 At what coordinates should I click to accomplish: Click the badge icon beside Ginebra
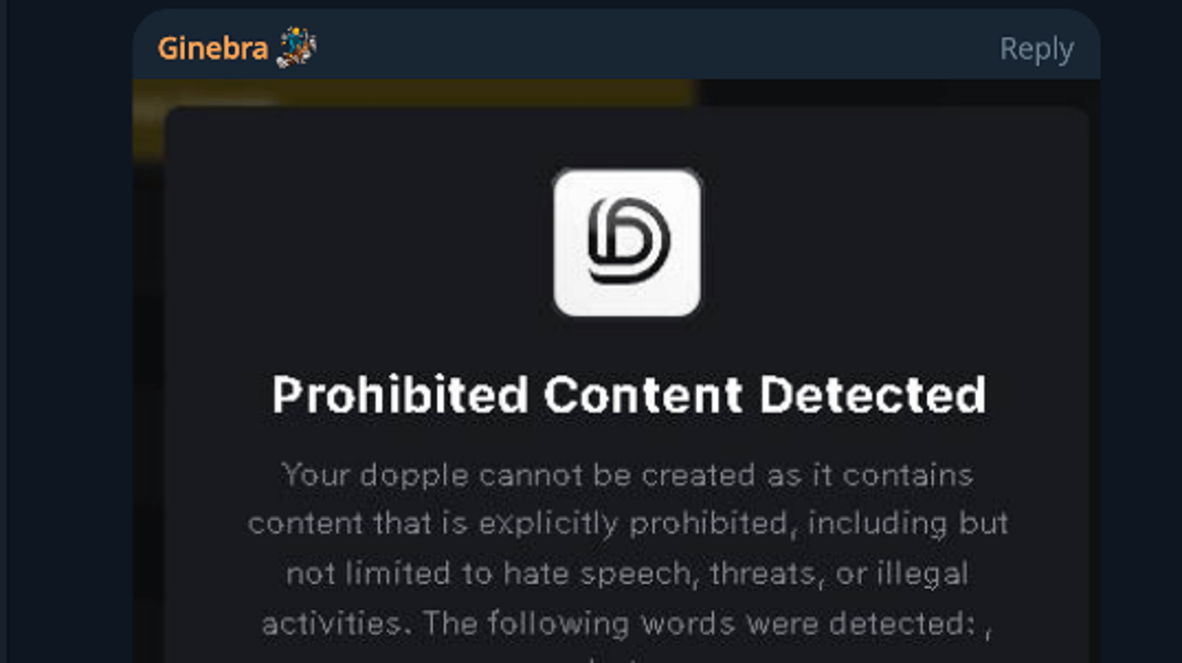point(297,47)
